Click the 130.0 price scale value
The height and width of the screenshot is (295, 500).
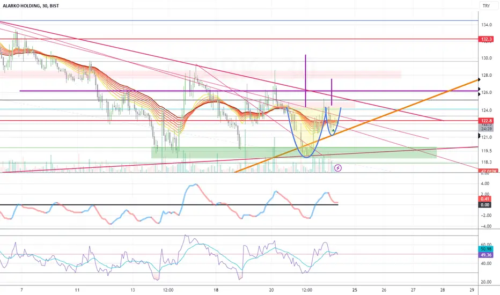[487, 58]
